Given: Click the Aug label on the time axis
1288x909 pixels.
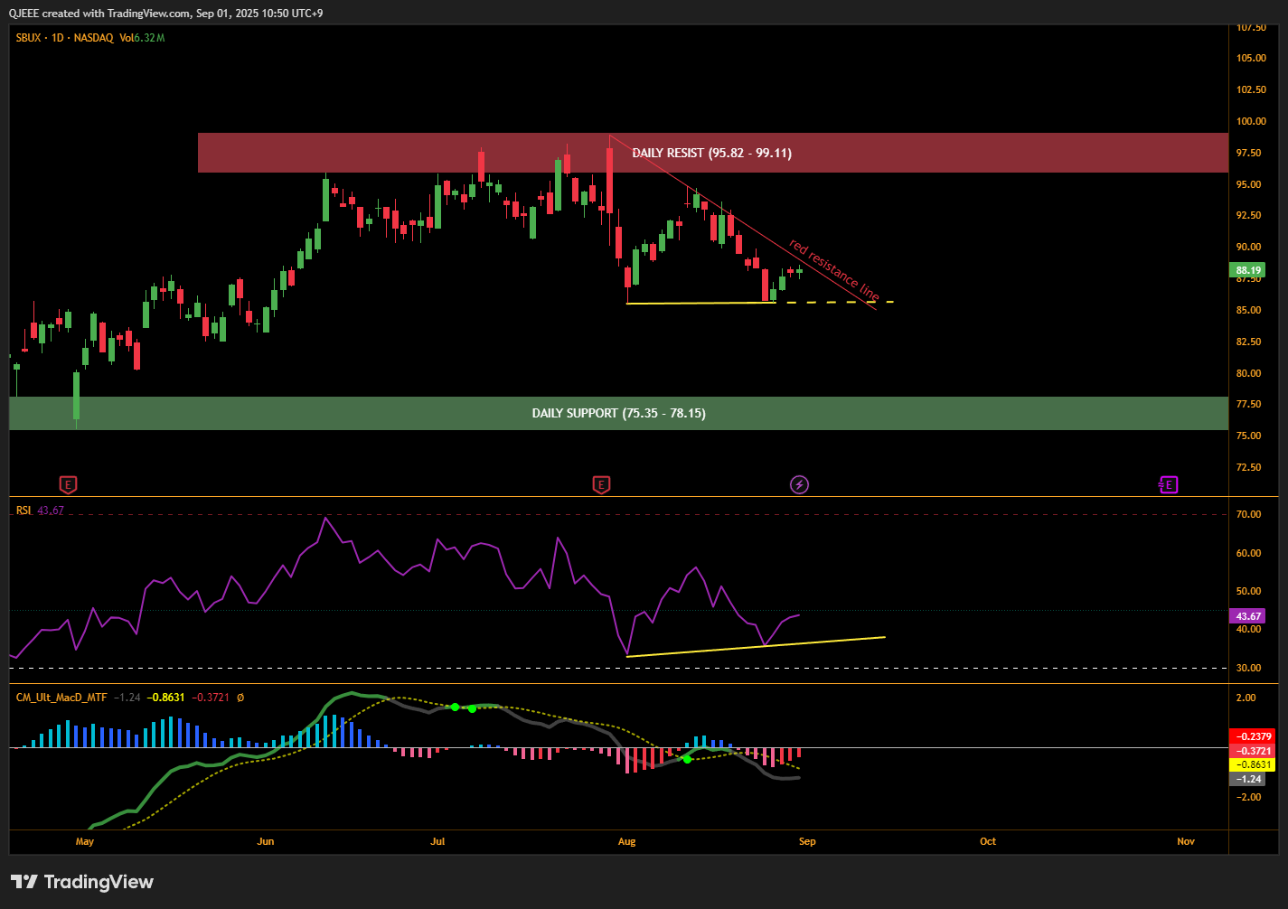Looking at the screenshot, I should point(626,841).
